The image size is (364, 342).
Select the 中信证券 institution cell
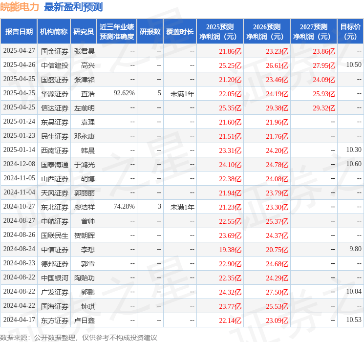55,250
